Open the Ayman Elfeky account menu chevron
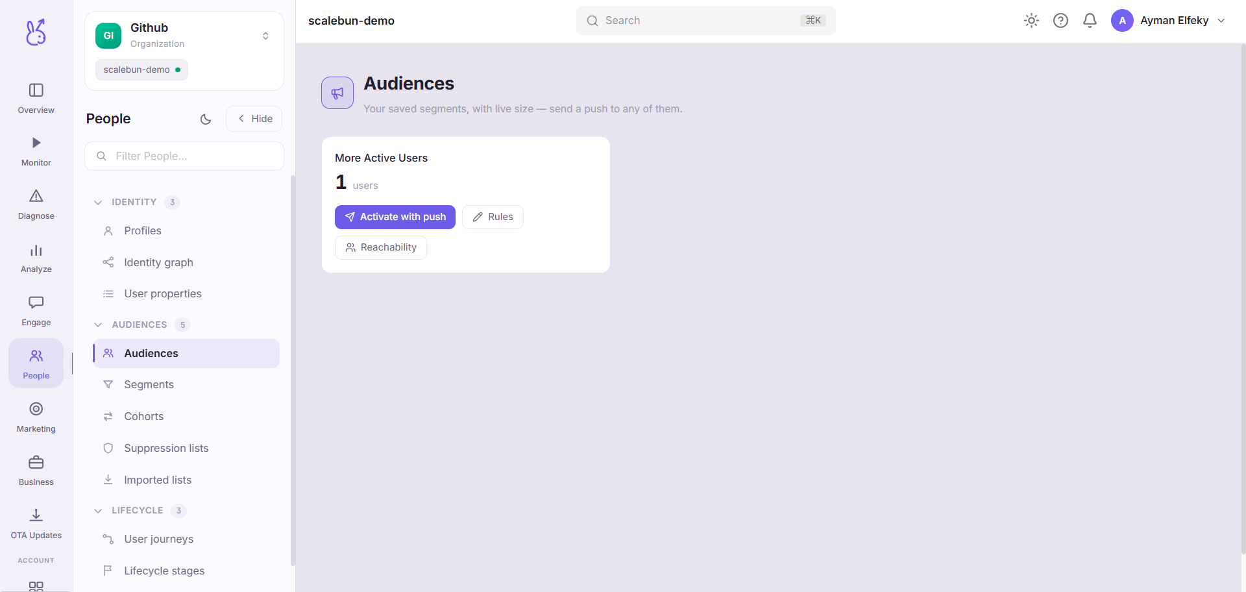The height and width of the screenshot is (592, 1246). point(1221,21)
